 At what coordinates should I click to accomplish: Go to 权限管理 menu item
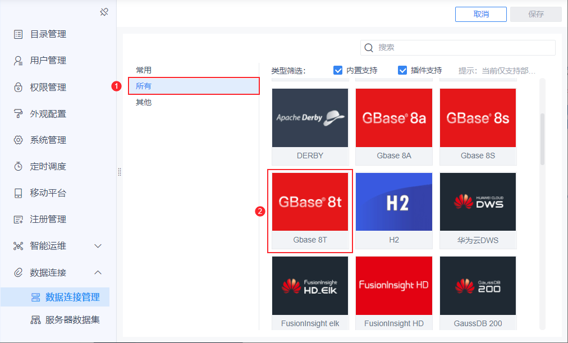[48, 87]
